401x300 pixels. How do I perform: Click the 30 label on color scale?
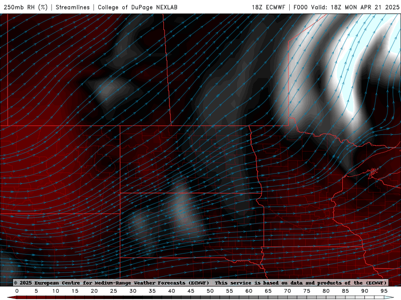point(133,291)
